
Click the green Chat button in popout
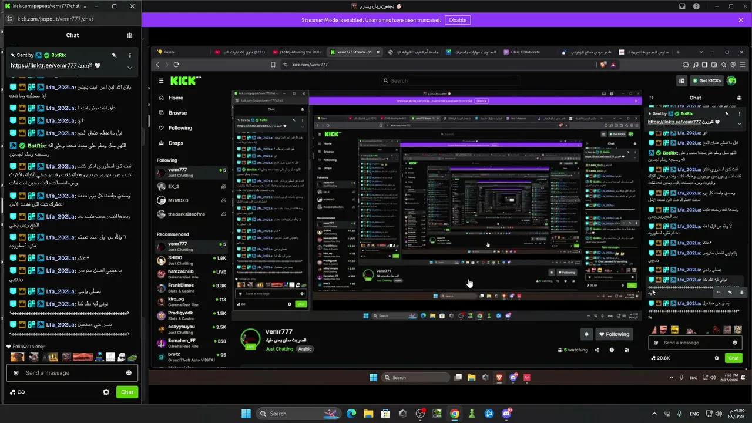click(x=127, y=392)
